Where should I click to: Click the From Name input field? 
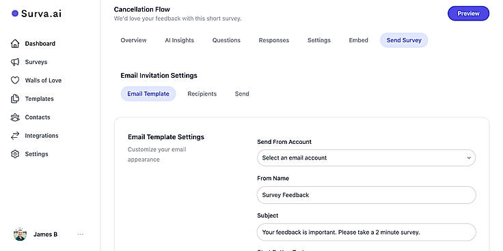click(366, 195)
